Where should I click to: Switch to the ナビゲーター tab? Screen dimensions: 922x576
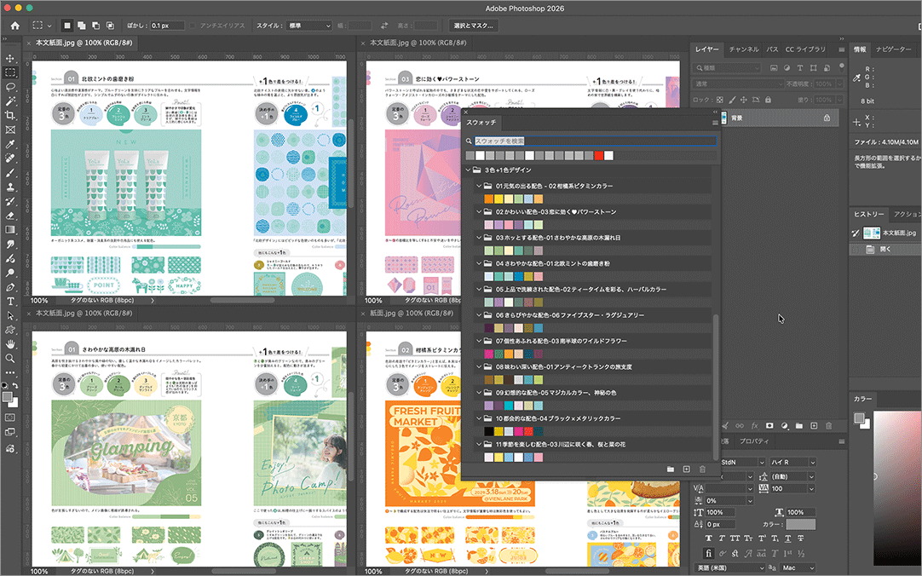coord(893,49)
